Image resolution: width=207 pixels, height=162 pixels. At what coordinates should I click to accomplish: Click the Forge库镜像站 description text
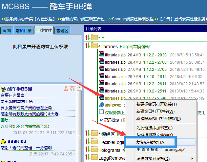(x=135, y=47)
